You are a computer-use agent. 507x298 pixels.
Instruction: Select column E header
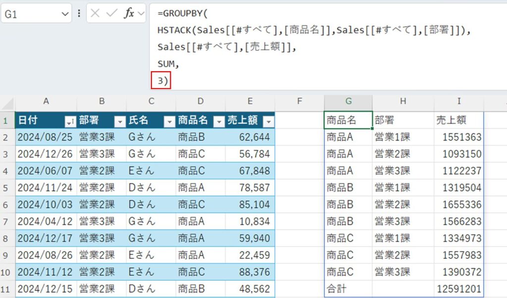[x=250, y=101]
